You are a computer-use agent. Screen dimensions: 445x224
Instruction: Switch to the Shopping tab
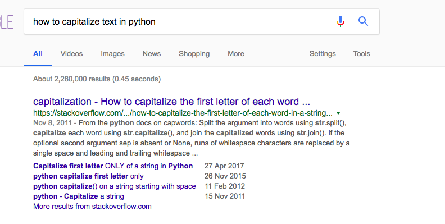tap(194, 54)
